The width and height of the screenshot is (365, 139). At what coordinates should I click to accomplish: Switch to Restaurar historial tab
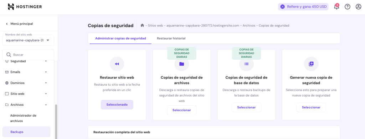pos(171,38)
